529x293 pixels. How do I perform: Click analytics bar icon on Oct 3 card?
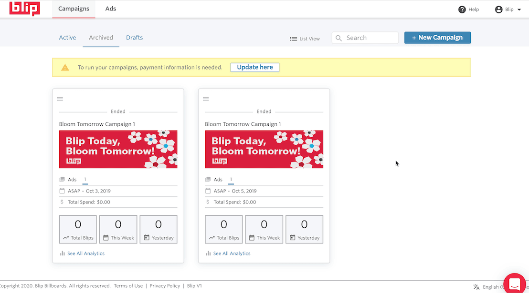[63, 253]
